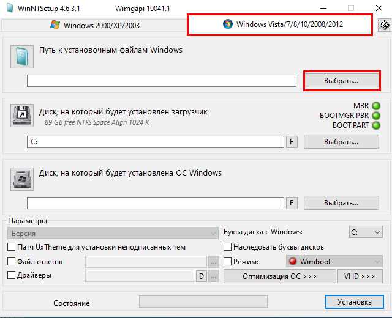Open the tools icon at top right
392x318 pixels.
384,25
